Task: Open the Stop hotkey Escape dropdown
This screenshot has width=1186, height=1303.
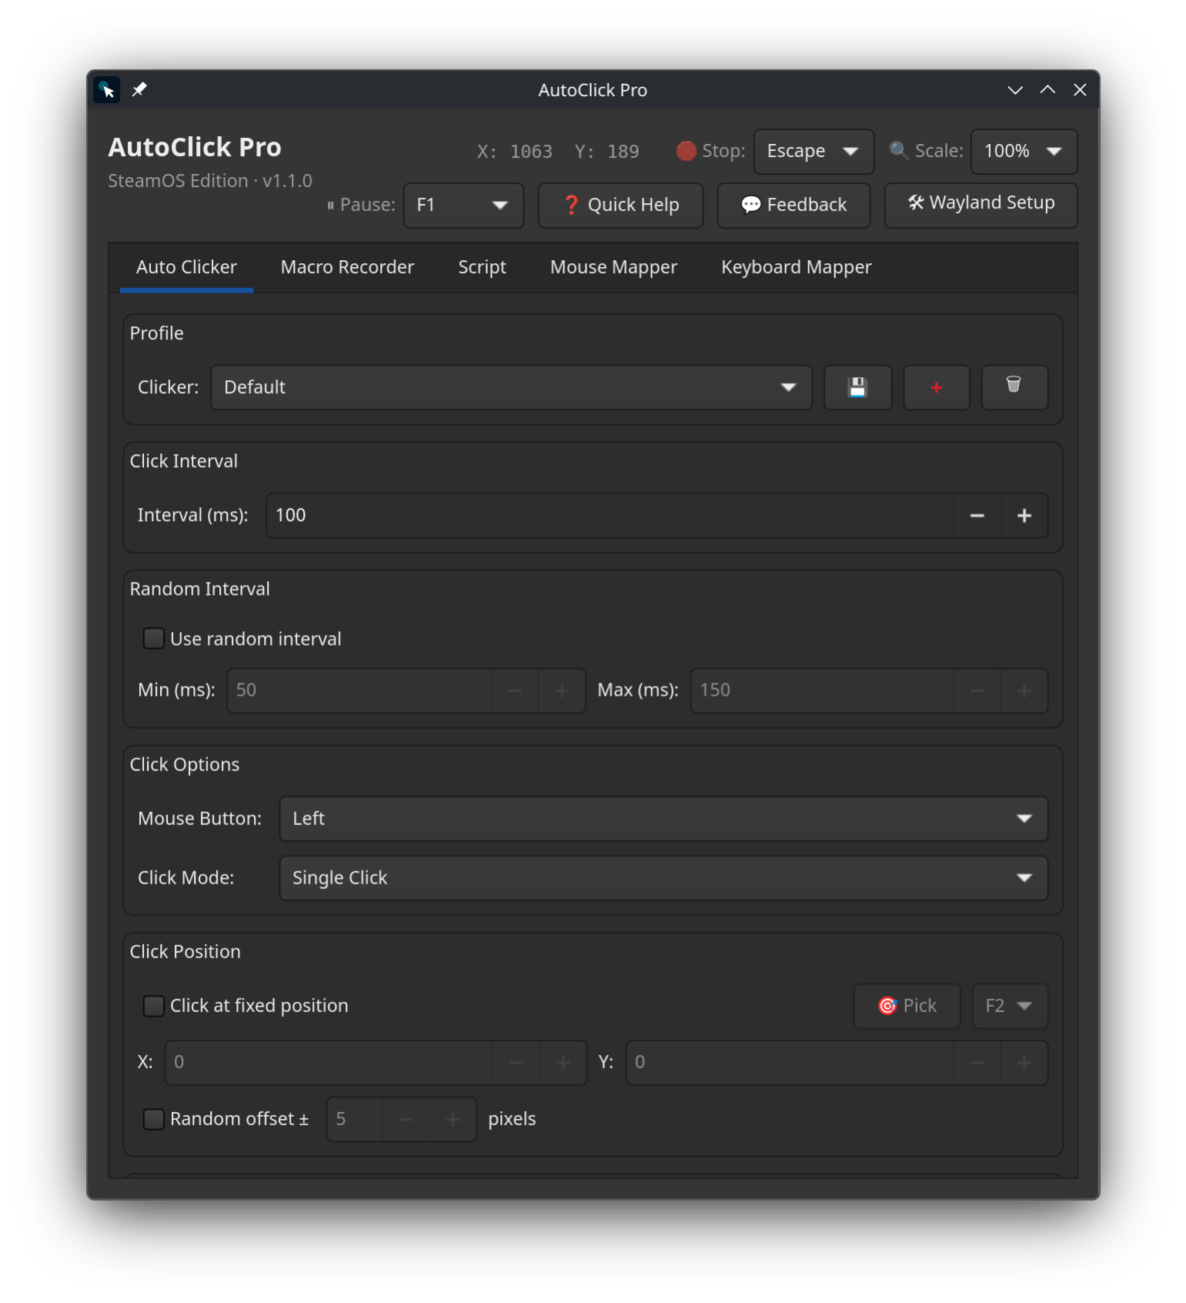Action: click(813, 151)
